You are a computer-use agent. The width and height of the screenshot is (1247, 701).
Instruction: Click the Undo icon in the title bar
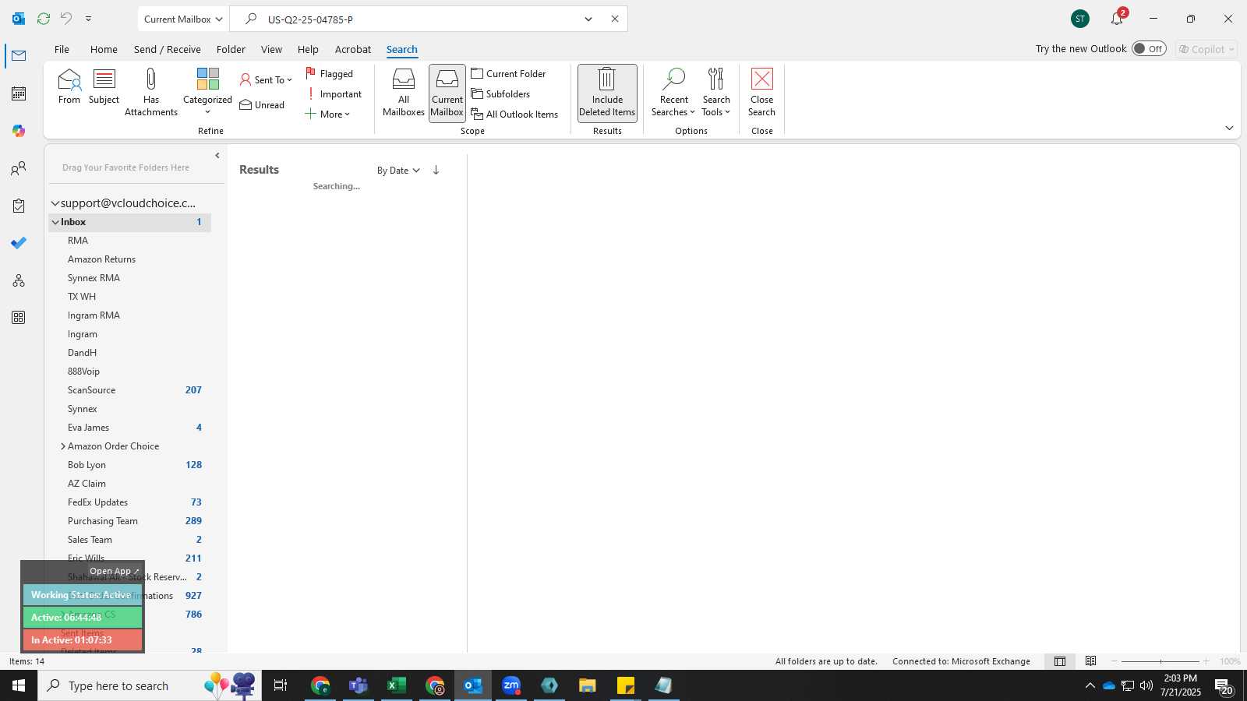pyautogui.click(x=66, y=19)
